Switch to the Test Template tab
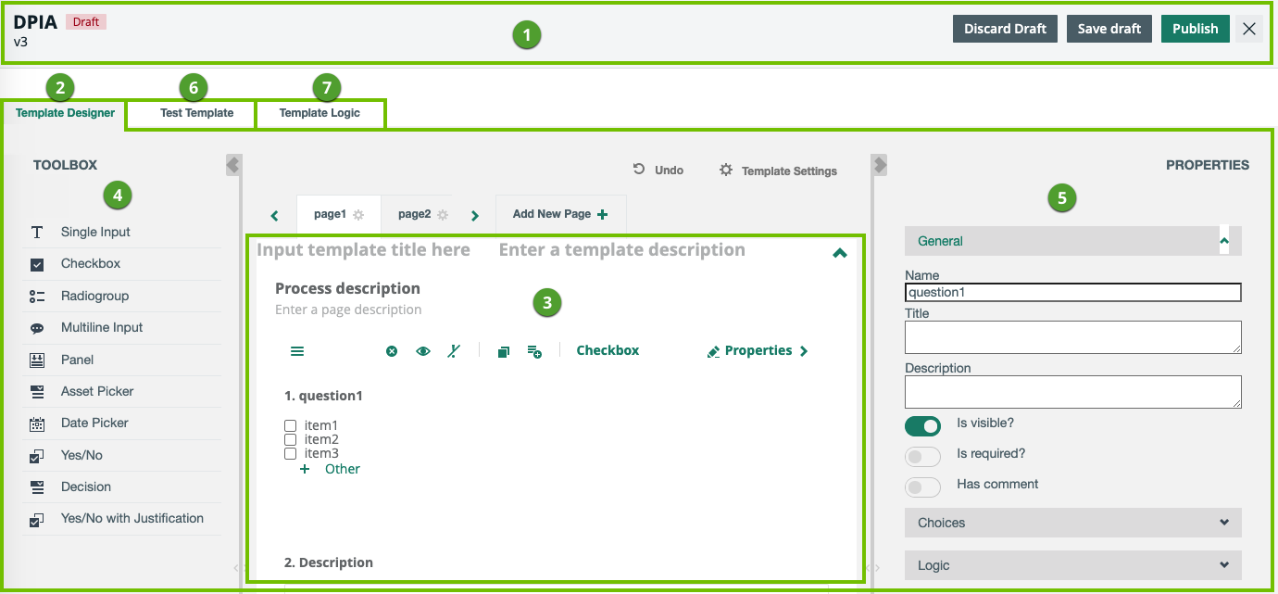This screenshot has height=594, width=1278. (196, 114)
